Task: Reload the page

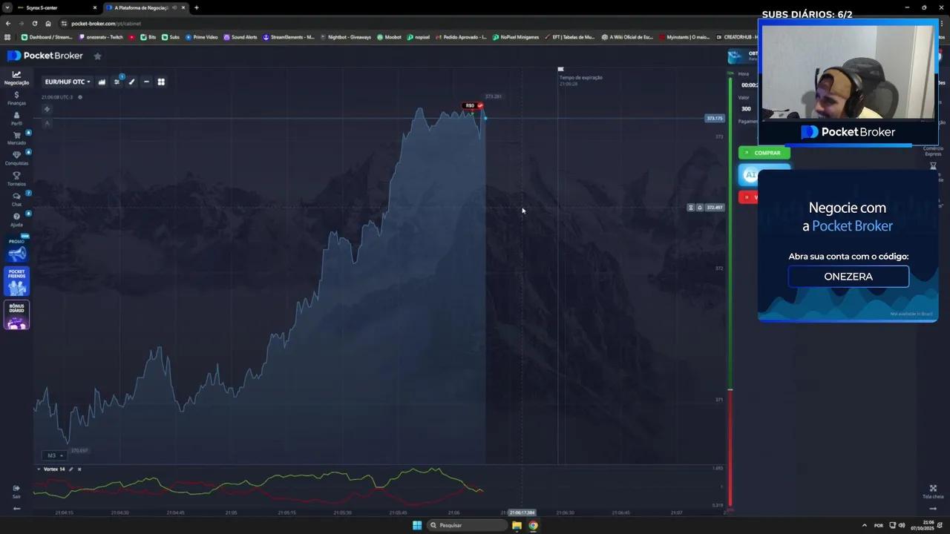Action: [34, 23]
